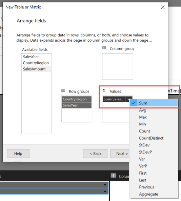This screenshot has height=201, width=181.
Task: Open upper group dropdown in background grouping pane
Action: point(105,185)
